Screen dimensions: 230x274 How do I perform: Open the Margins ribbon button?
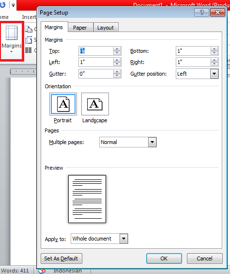[12, 40]
